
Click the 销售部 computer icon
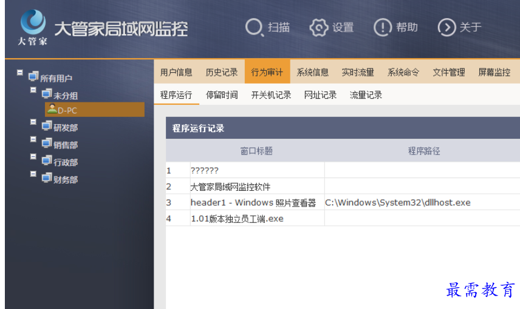pos(47,143)
